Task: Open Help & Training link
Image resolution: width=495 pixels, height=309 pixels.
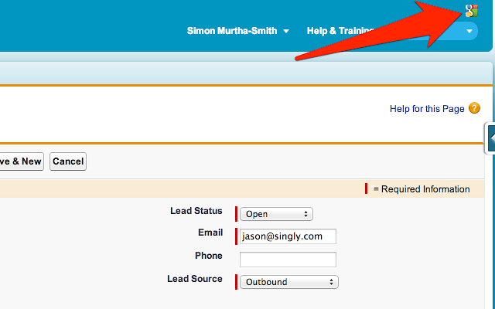Action: click(340, 31)
